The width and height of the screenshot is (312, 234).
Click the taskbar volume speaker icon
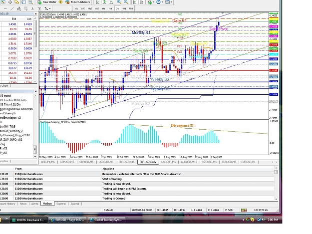[x=264, y=220]
